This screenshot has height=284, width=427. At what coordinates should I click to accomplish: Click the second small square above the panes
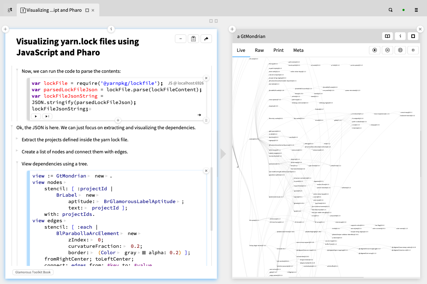click(x=216, y=21)
